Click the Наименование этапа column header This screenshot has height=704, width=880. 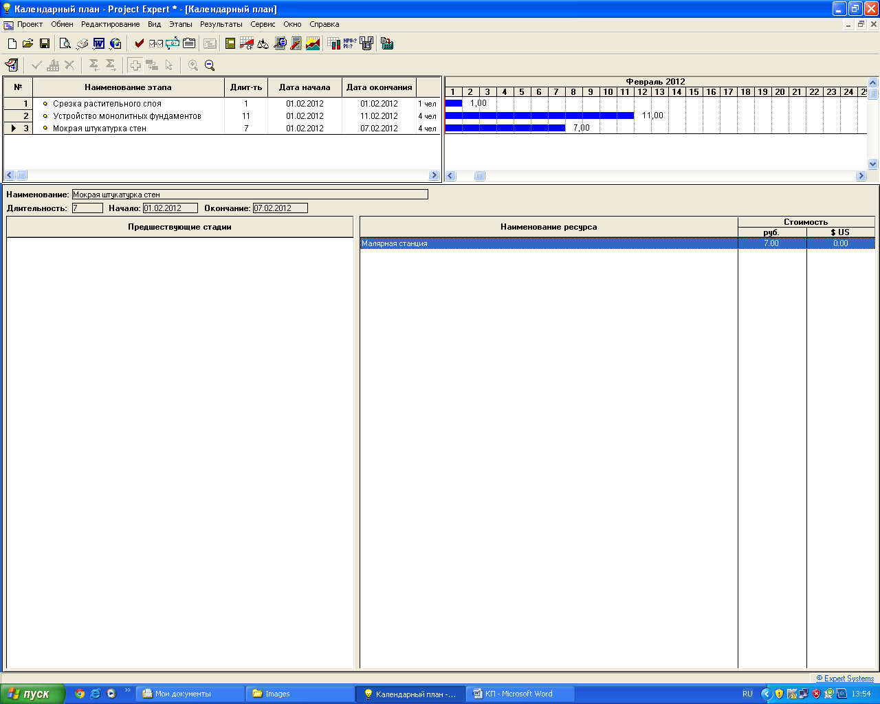coord(129,87)
